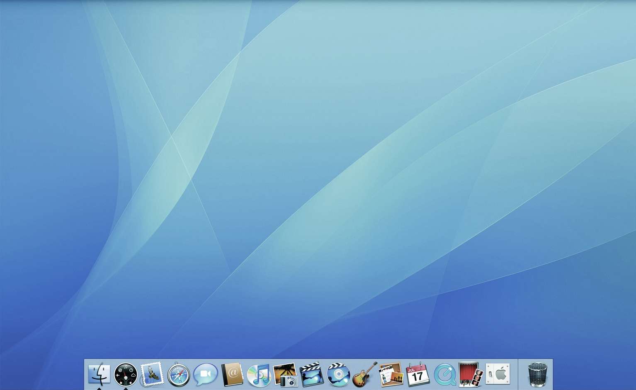
Task: Open iCal calendar showing JUL 17
Action: (418, 374)
